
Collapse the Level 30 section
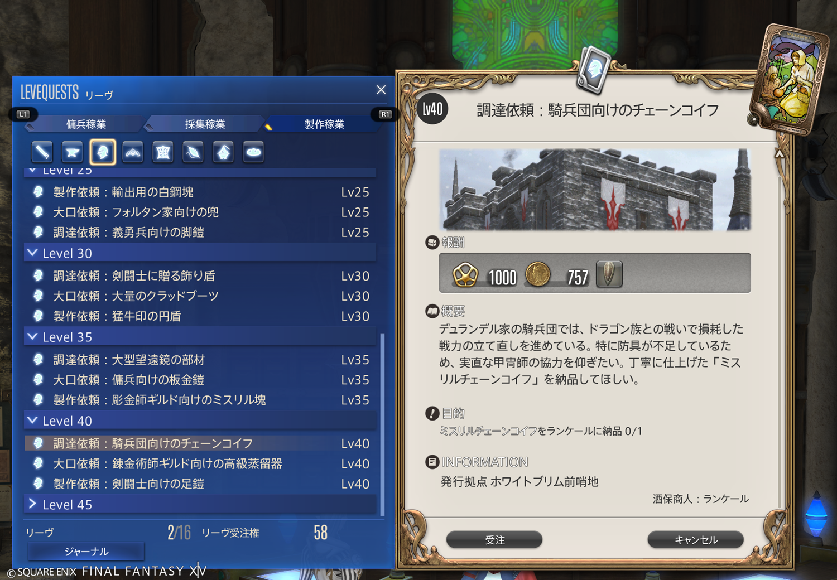coord(200,253)
